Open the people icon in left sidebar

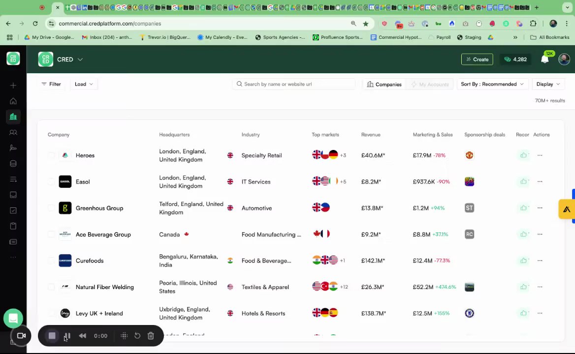[13, 133]
